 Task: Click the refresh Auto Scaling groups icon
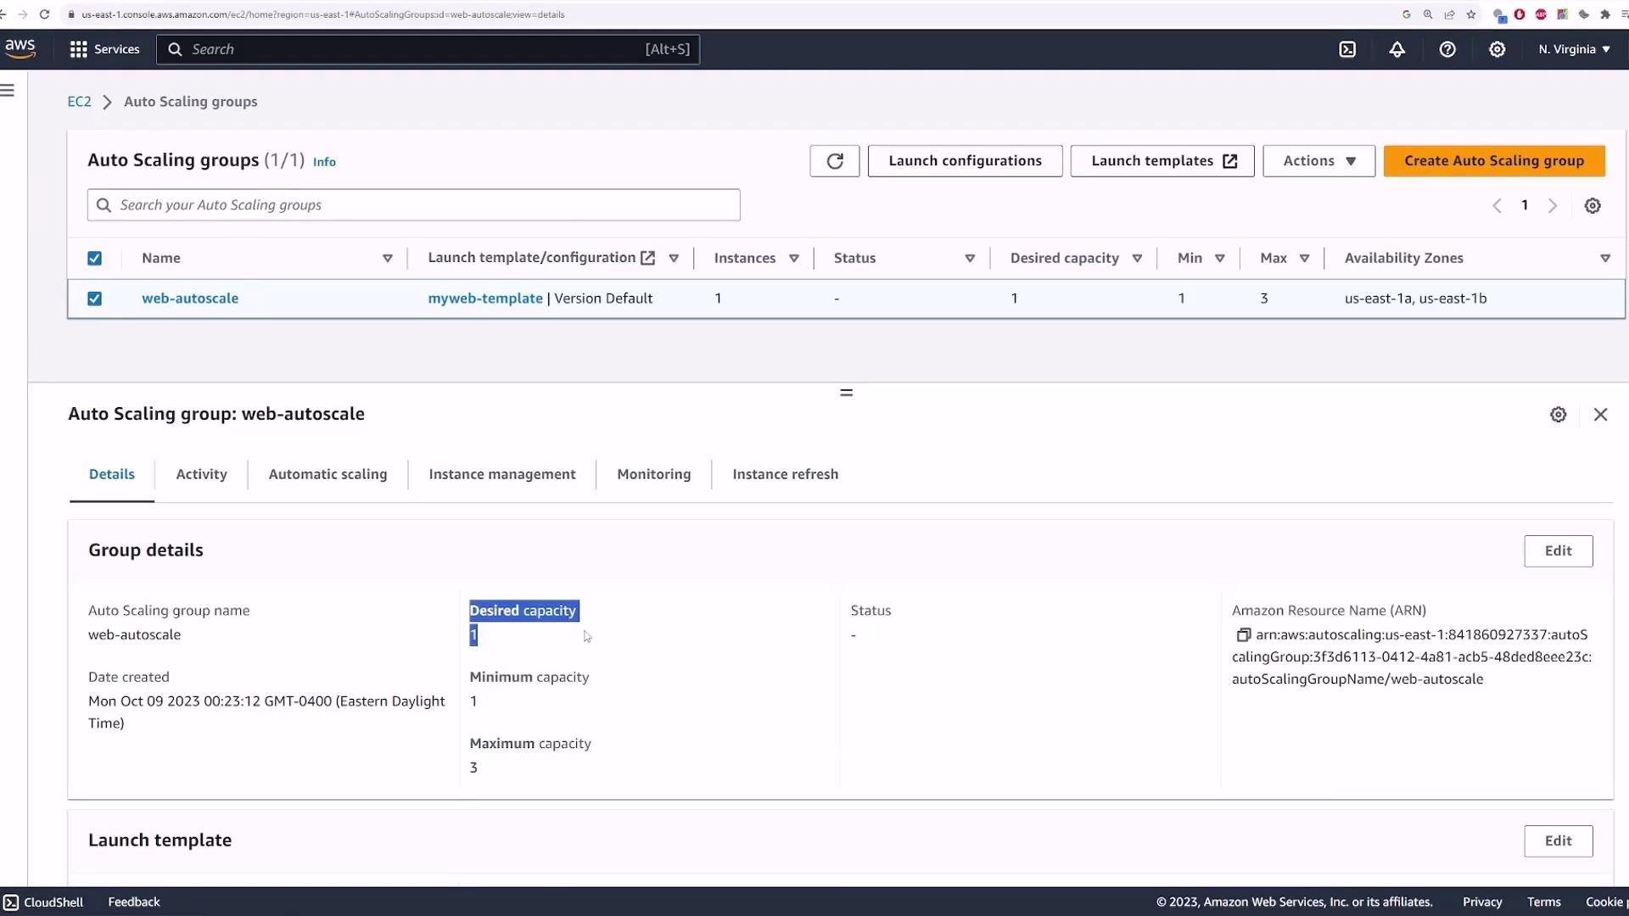click(834, 161)
